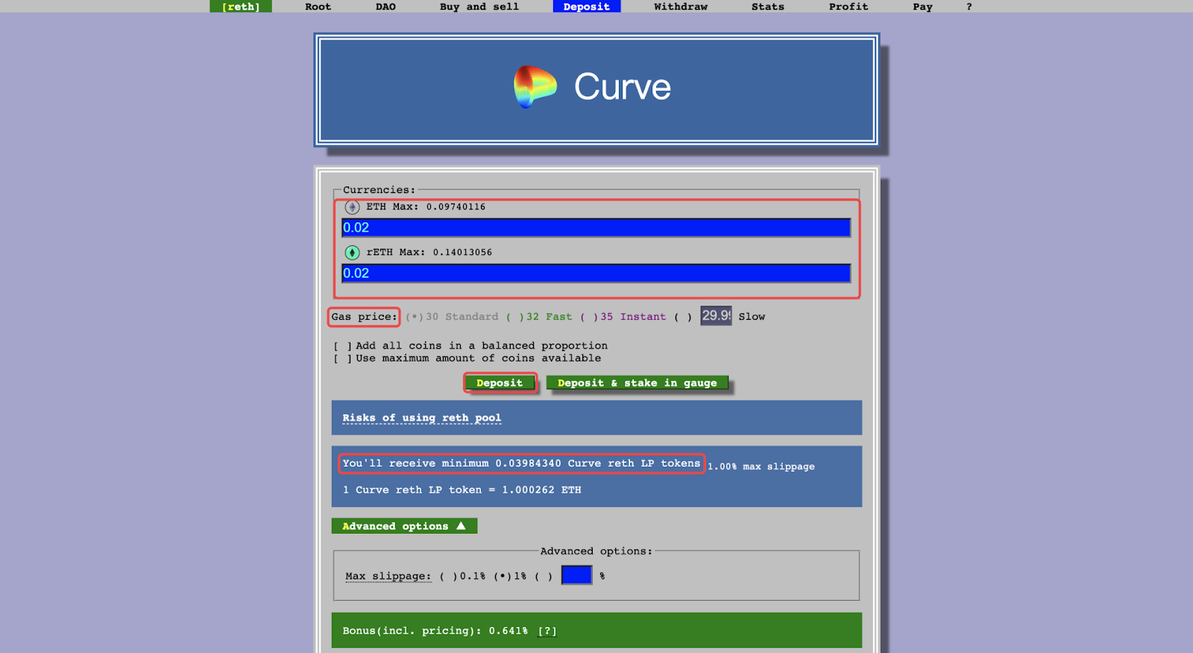Click the 1.00% max slippage text
This screenshot has width=1193, height=653.
(x=761, y=467)
